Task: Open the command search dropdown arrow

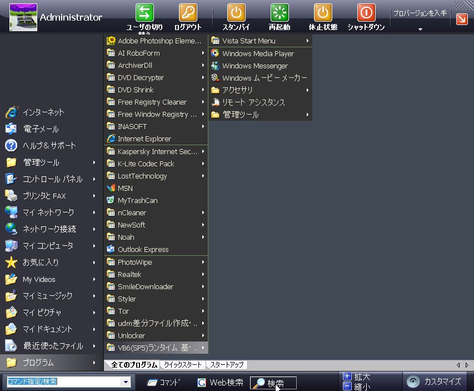Action: click(x=126, y=382)
